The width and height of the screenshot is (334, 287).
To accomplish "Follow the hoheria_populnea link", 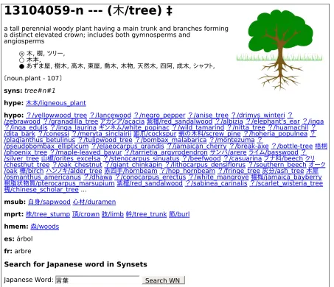I will point(276,134).
